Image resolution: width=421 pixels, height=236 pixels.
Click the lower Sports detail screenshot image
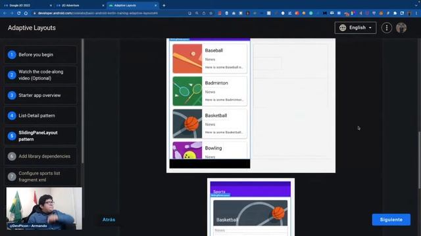click(251, 207)
